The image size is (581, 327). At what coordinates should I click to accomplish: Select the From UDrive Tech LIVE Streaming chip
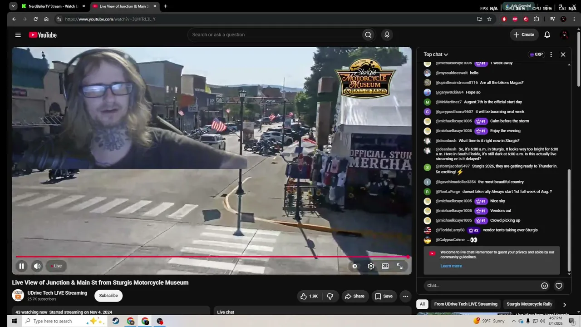[466, 304]
